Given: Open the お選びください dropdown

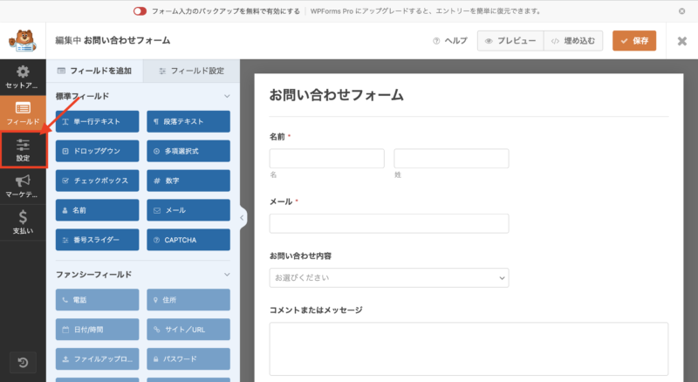Looking at the screenshot, I should 389,278.
